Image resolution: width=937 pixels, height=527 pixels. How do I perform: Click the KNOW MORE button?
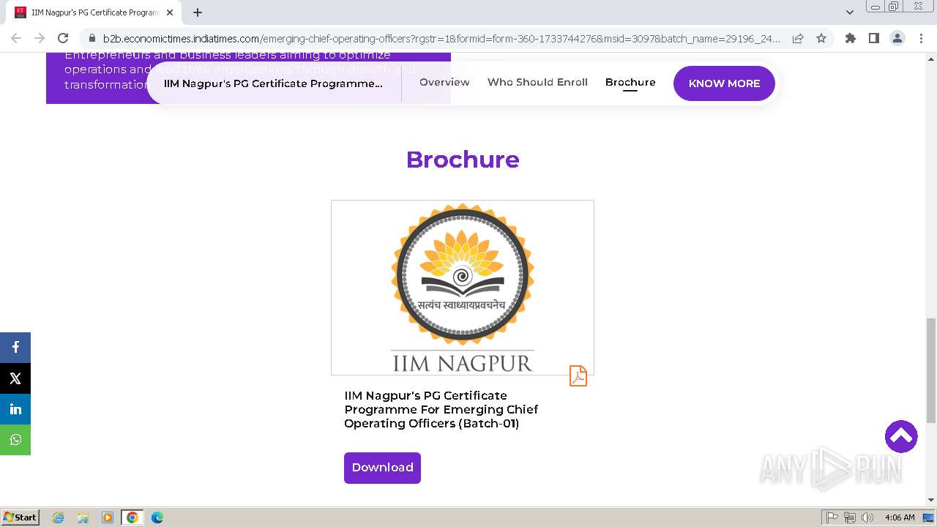[724, 83]
